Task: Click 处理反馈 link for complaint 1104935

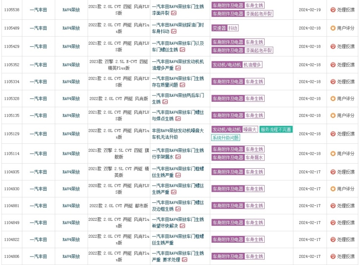Action: point(346,172)
